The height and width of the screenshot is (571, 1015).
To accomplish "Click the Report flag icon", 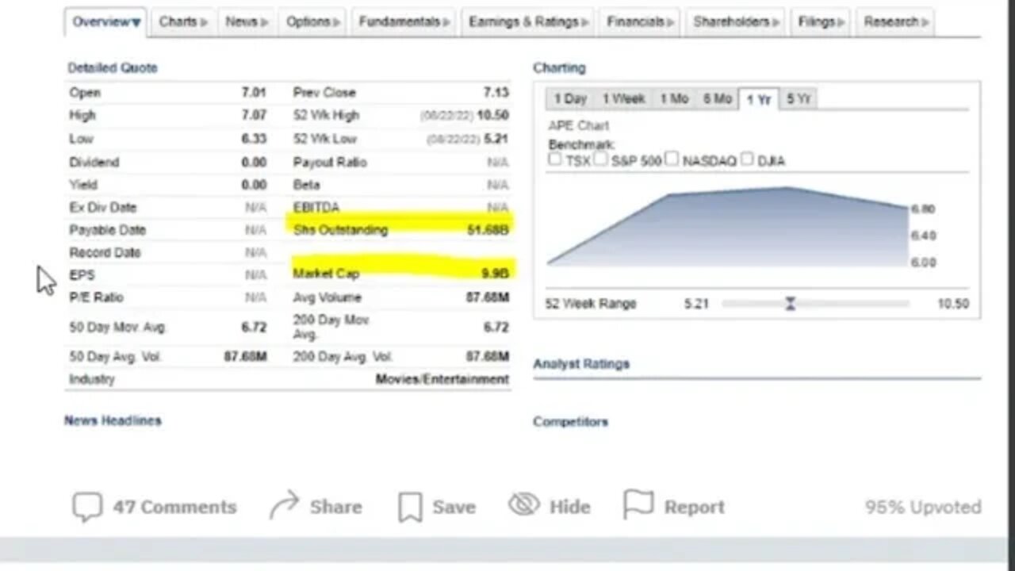I will [638, 505].
